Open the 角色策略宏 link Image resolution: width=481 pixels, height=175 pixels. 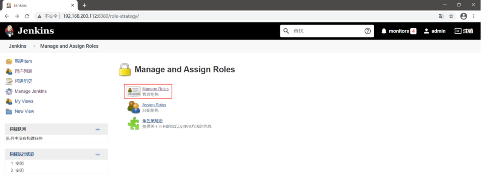(x=152, y=121)
